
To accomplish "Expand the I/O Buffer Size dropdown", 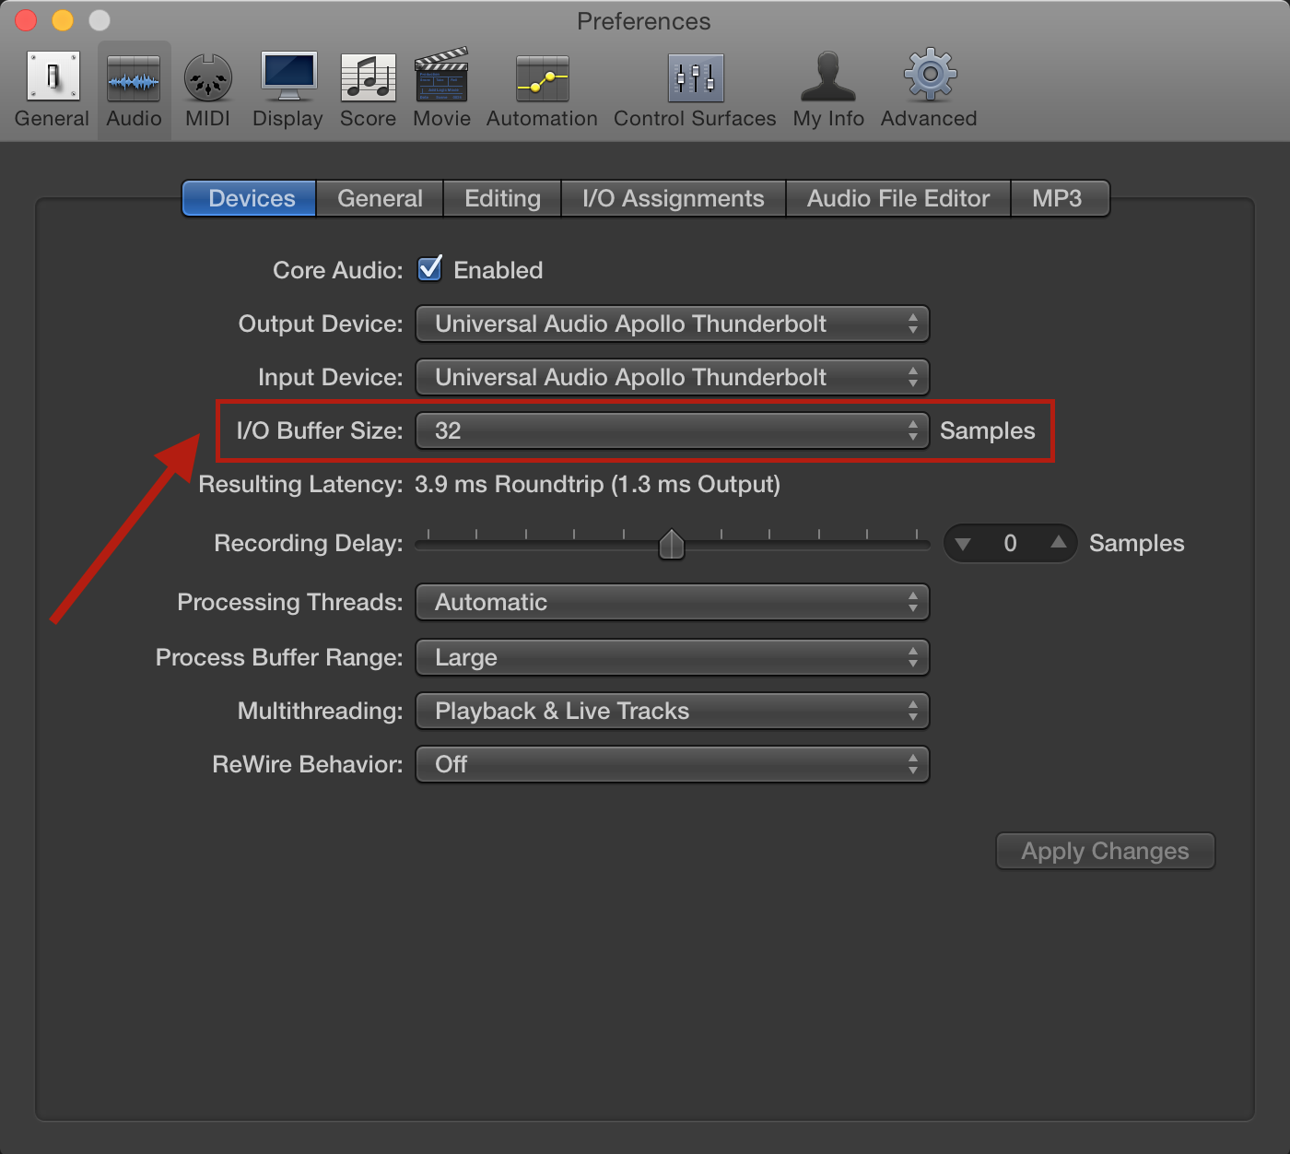I will (672, 430).
